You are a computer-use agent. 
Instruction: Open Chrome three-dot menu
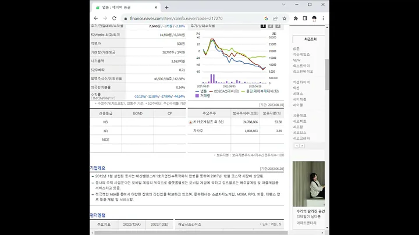[324, 19]
